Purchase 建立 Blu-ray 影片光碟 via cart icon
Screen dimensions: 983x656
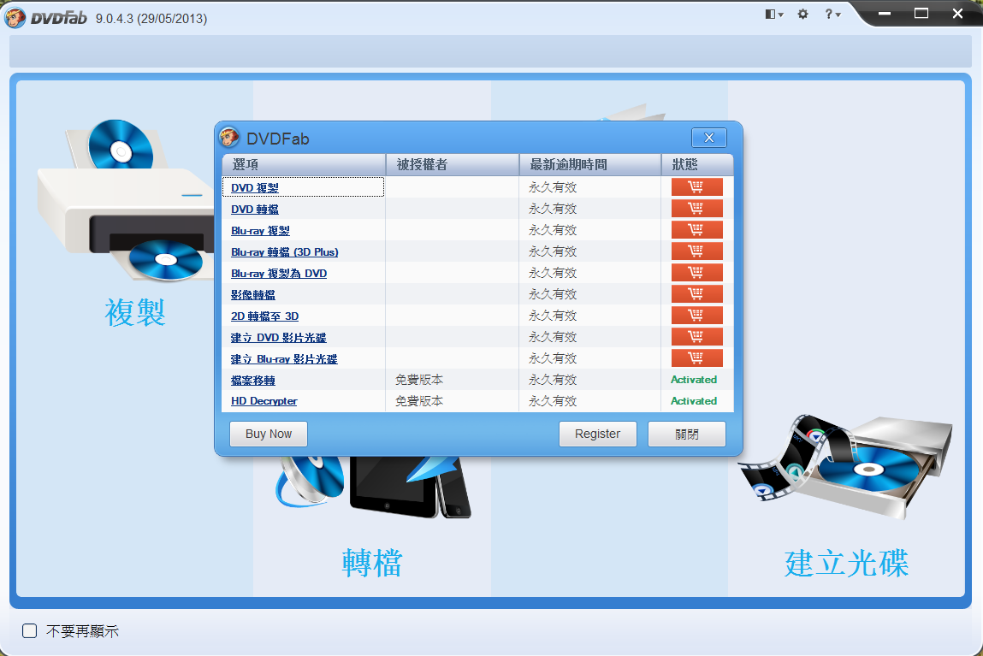coord(696,358)
